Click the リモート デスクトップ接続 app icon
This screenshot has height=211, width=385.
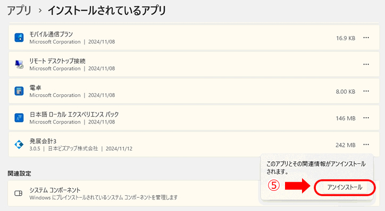(19, 64)
